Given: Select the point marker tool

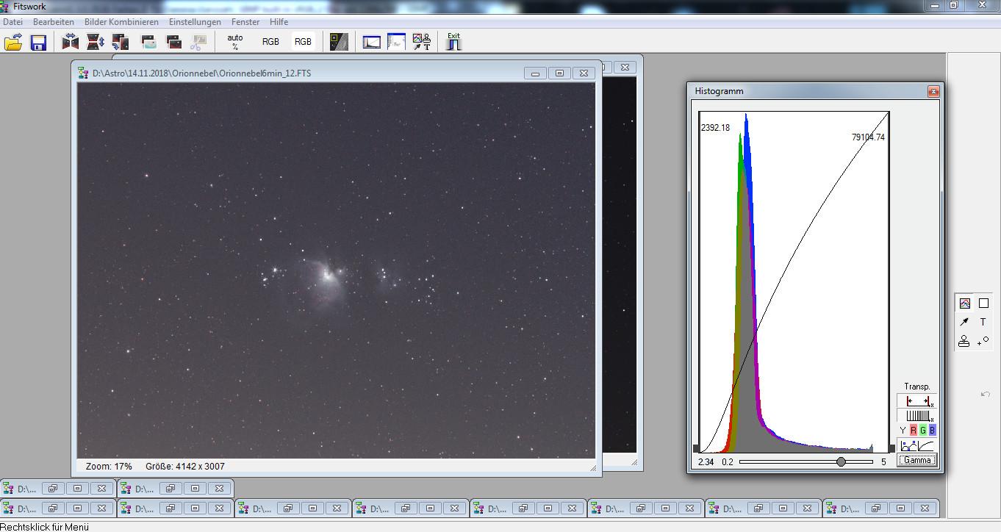Looking at the screenshot, I should pos(983,341).
